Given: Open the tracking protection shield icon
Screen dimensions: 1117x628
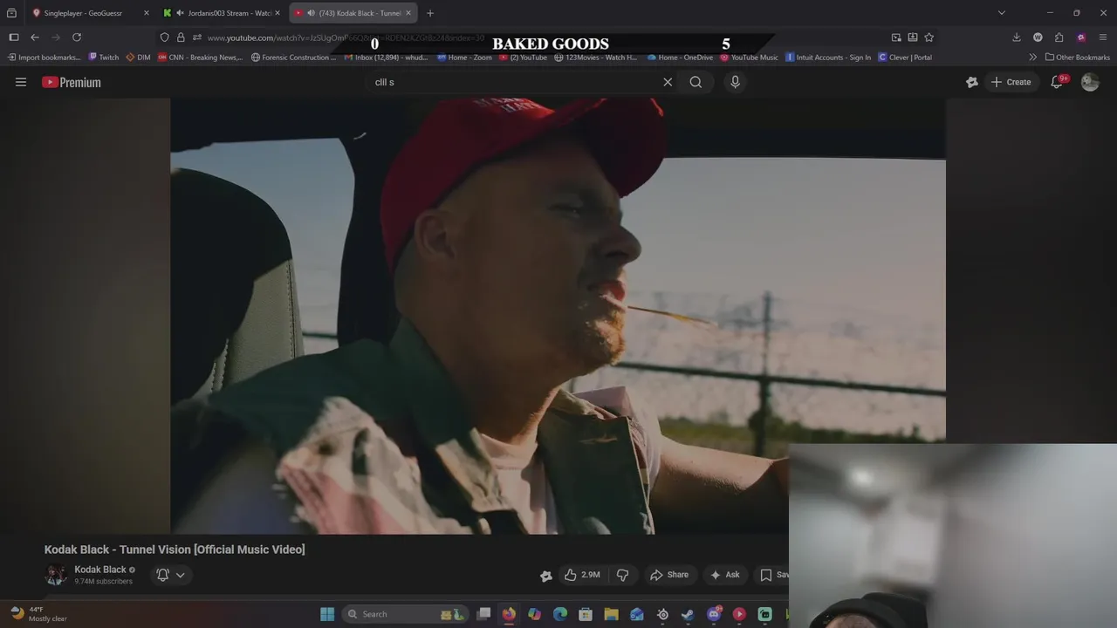Looking at the screenshot, I should (164, 38).
